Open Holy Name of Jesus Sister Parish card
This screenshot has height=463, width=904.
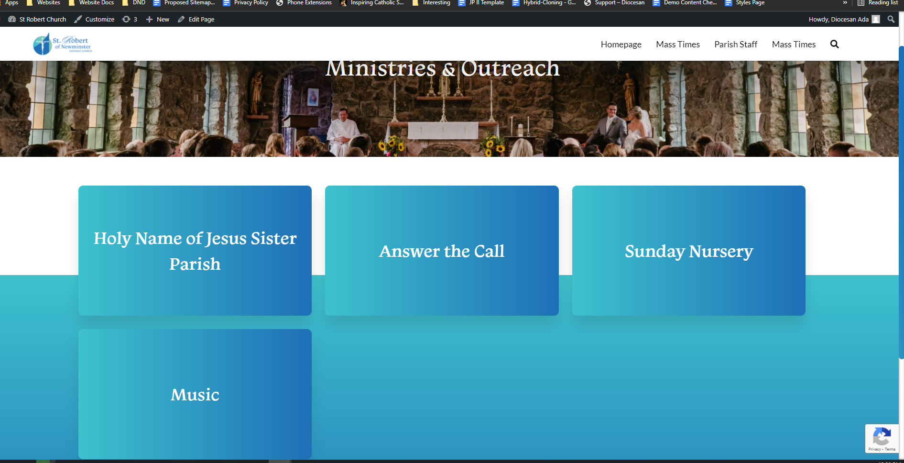pyautogui.click(x=195, y=251)
